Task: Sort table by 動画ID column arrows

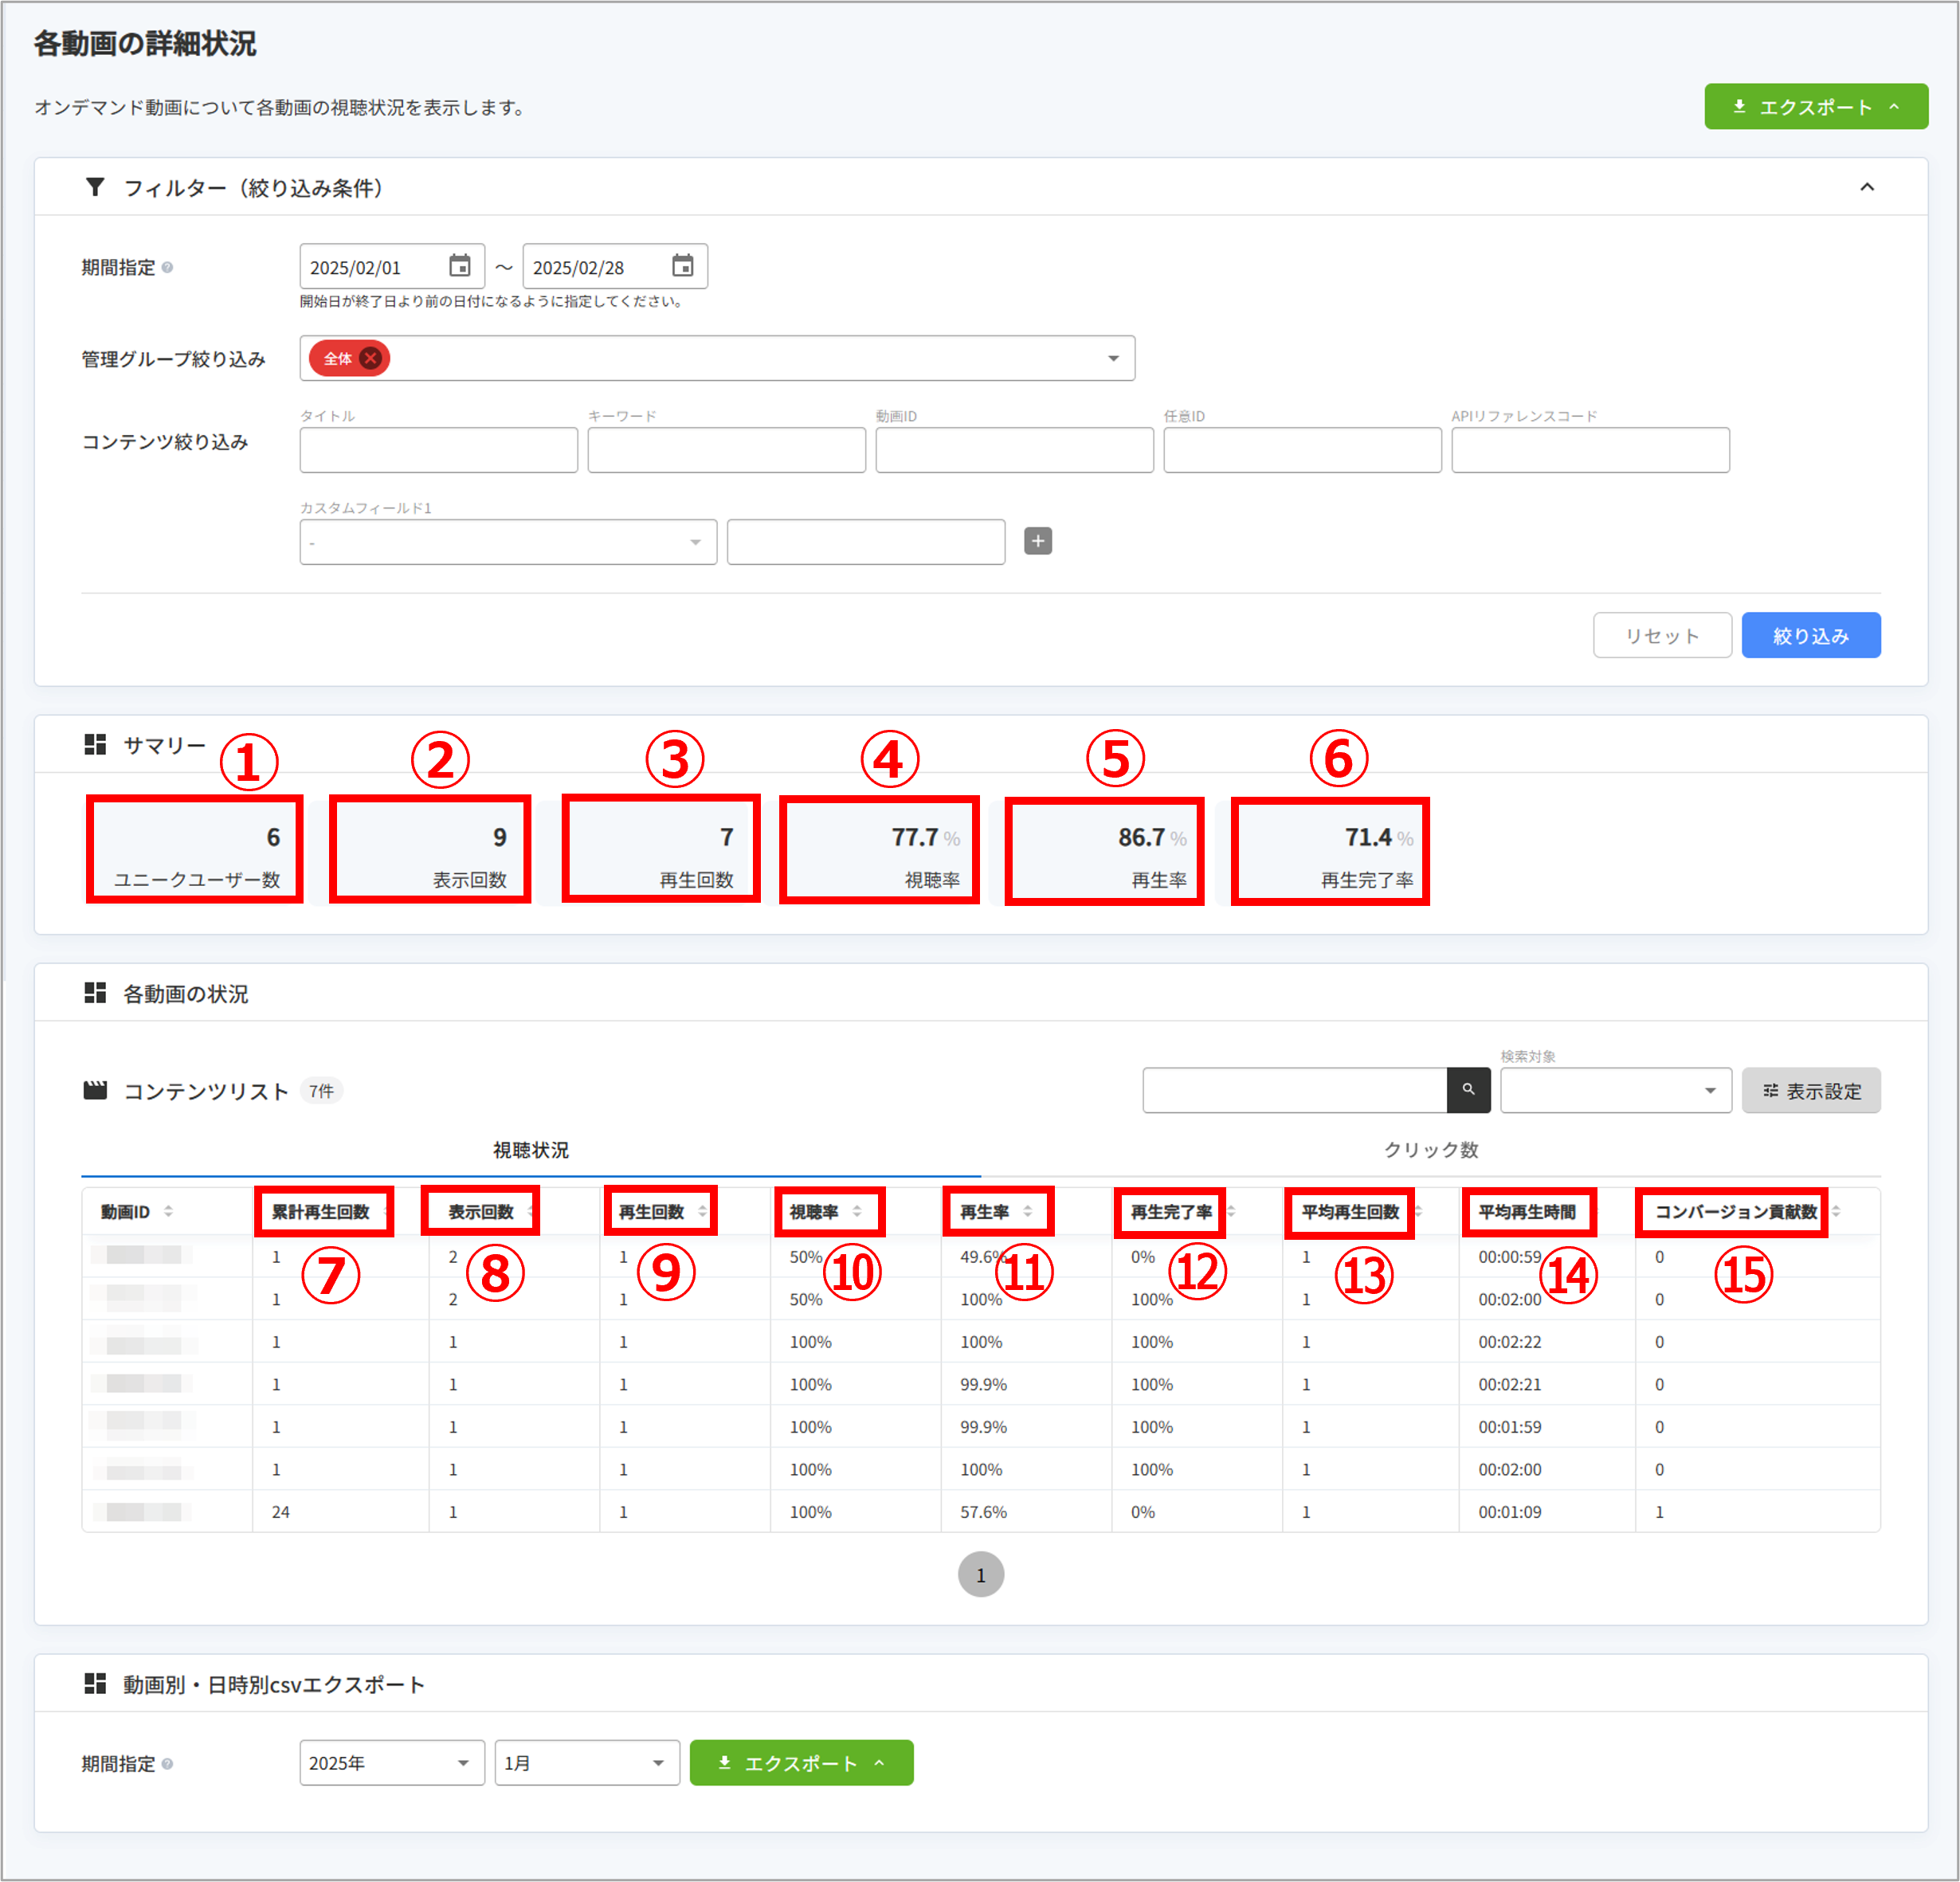Action: point(168,1211)
